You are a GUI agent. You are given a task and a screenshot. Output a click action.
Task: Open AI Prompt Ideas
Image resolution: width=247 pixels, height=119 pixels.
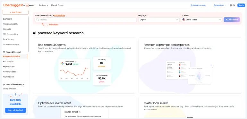(x=9, y=72)
